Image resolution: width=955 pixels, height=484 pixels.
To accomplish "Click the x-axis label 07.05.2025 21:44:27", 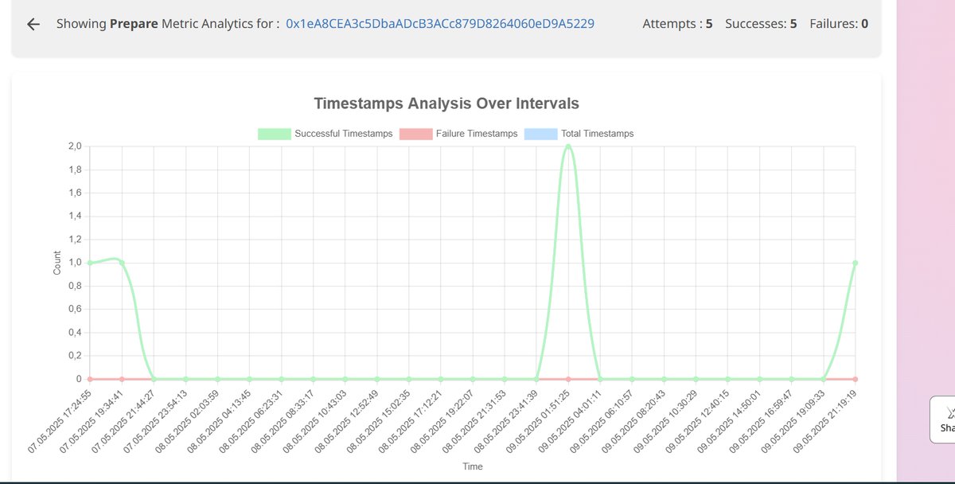I will pos(125,420).
